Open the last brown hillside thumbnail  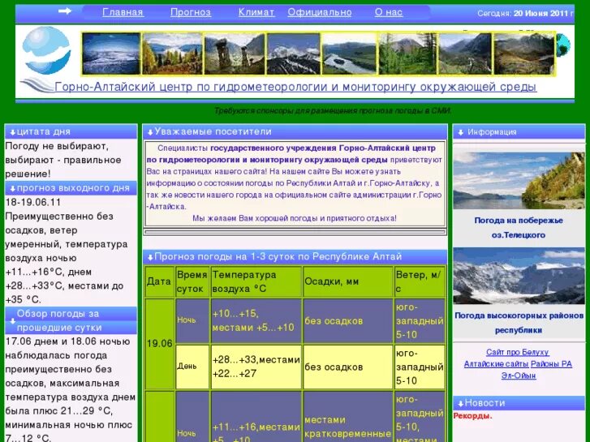tap(523, 54)
